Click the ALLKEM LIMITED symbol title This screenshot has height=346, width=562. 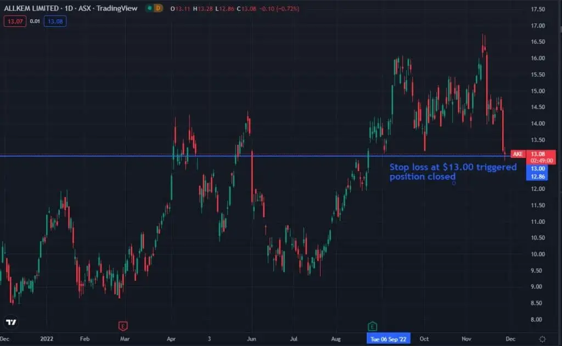pyautogui.click(x=32, y=9)
